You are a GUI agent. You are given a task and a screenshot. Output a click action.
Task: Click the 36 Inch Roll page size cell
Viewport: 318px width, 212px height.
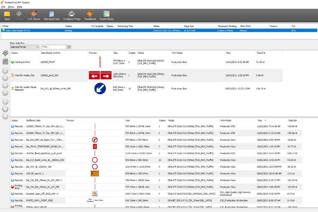coord(189,30)
